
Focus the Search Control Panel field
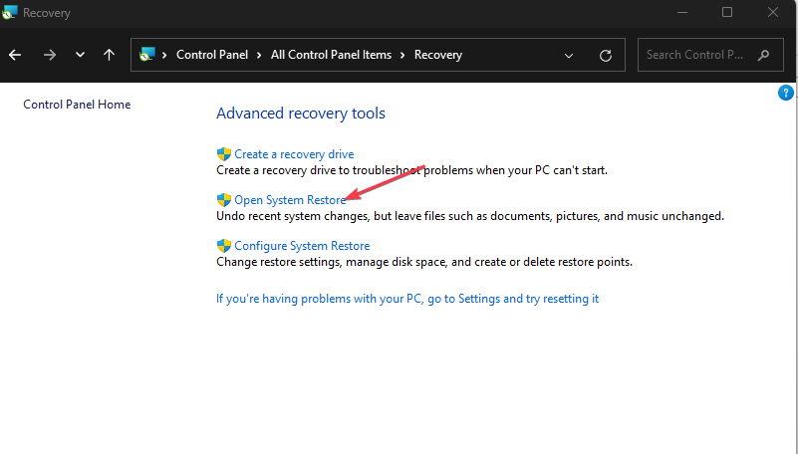(710, 55)
